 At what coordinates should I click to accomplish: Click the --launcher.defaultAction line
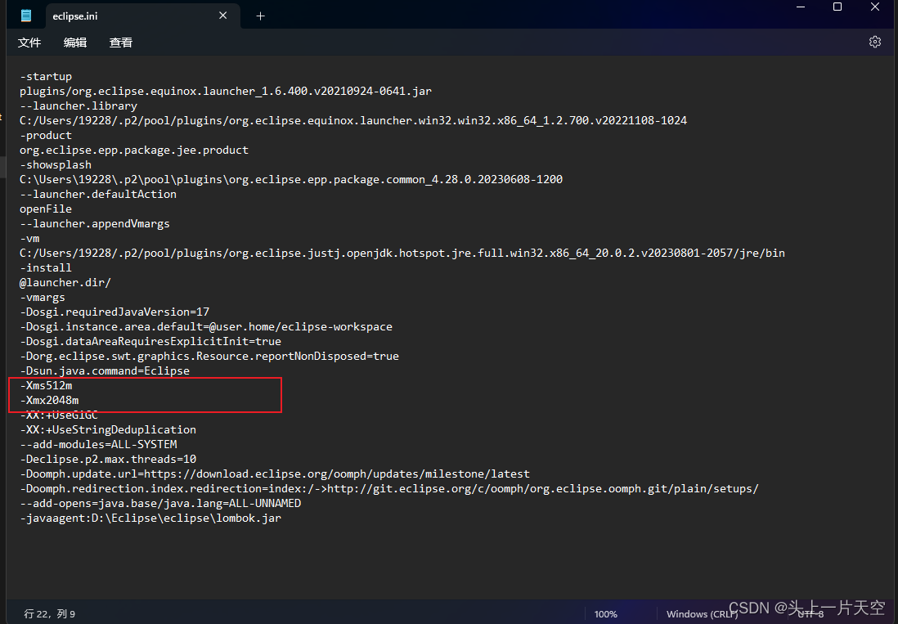(98, 194)
